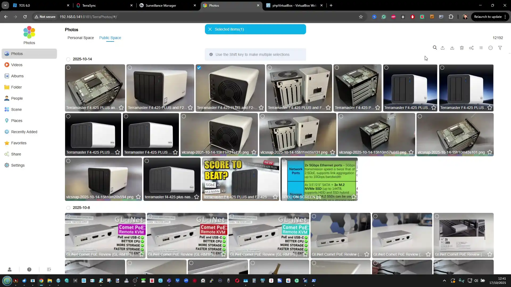
Task: Open Albums in the sidebar
Action: click(x=17, y=76)
